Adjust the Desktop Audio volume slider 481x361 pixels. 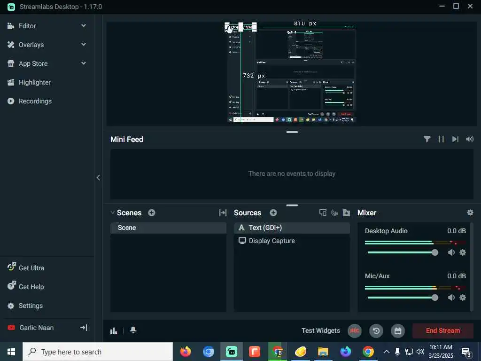(403, 252)
